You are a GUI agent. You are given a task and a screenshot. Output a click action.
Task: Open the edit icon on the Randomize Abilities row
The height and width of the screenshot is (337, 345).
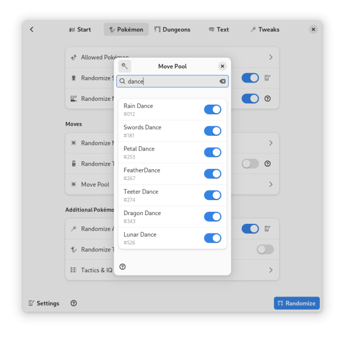point(267,229)
